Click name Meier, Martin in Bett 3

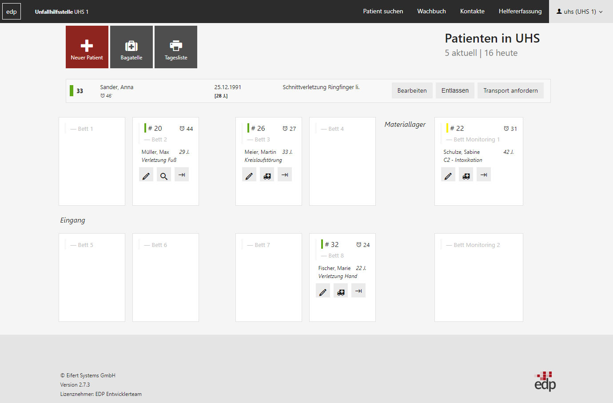[260, 152]
